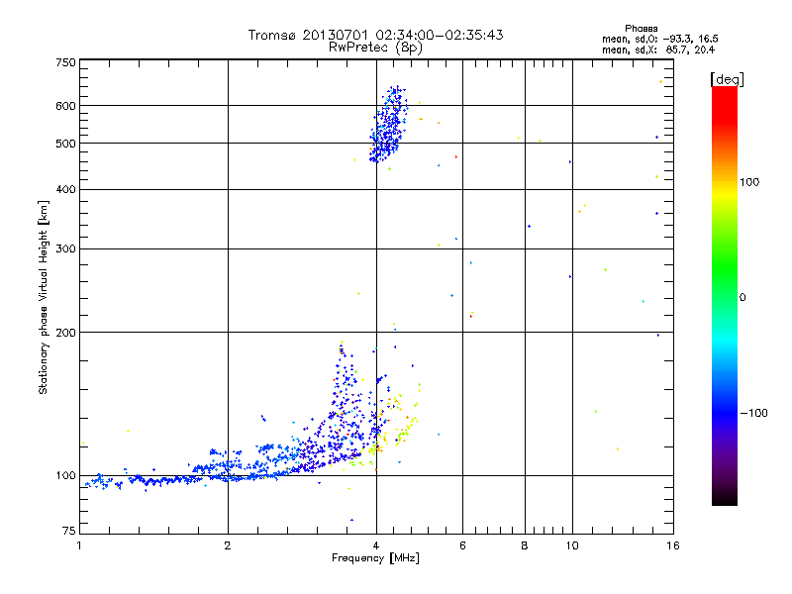The height and width of the screenshot is (594, 792).
Task: Click the y-axis '750' tick label
Action: [x=65, y=62]
